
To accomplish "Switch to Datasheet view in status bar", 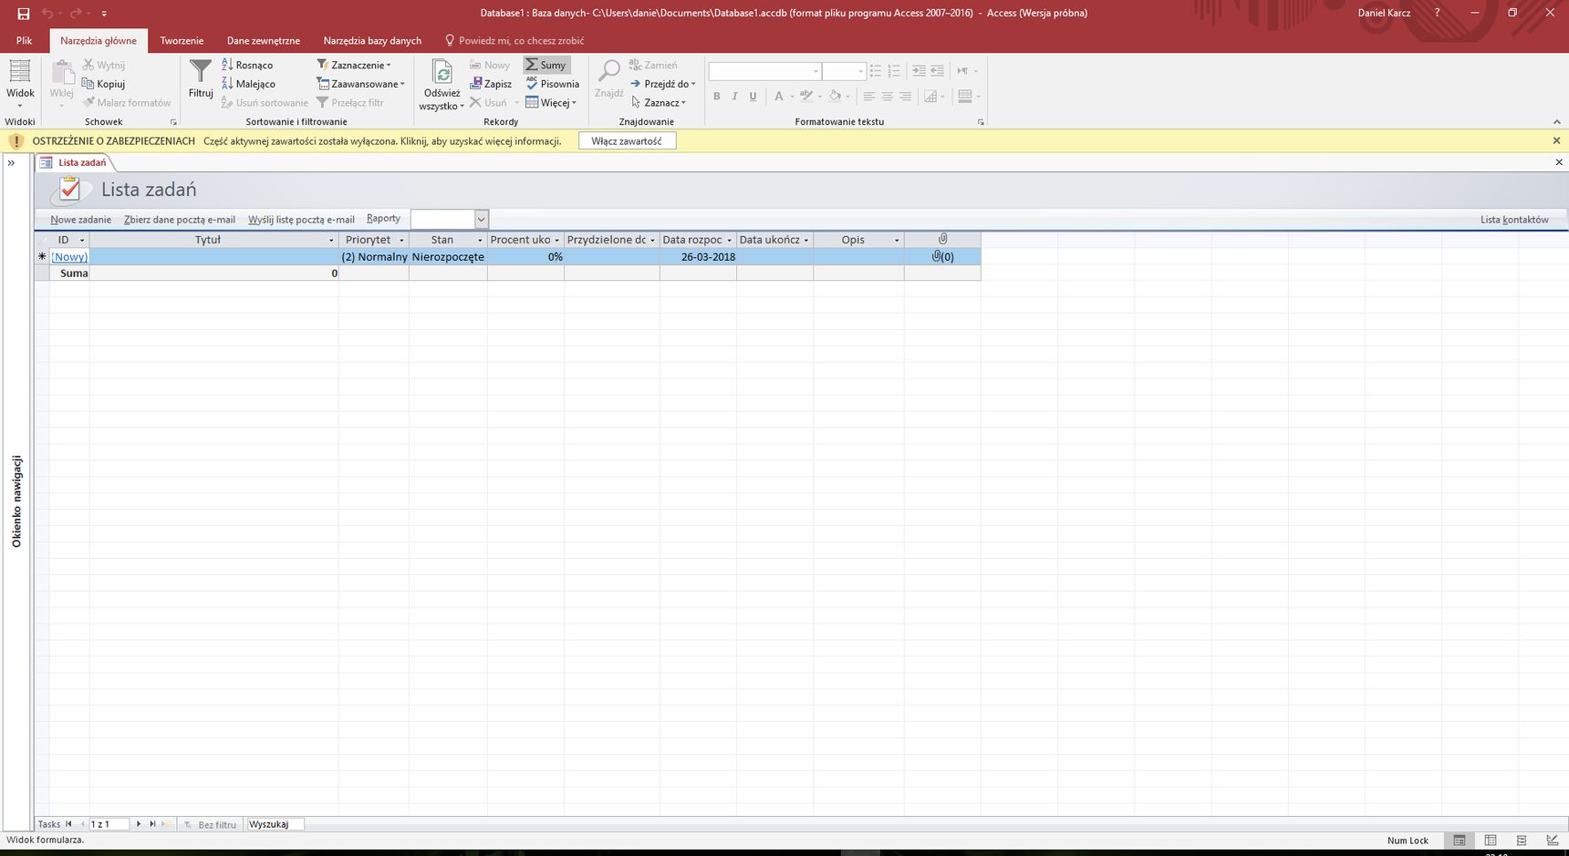I will (x=1491, y=841).
